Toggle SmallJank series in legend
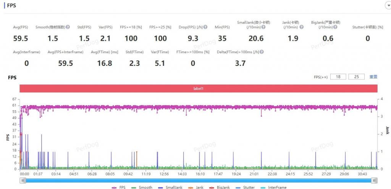 point(170,187)
